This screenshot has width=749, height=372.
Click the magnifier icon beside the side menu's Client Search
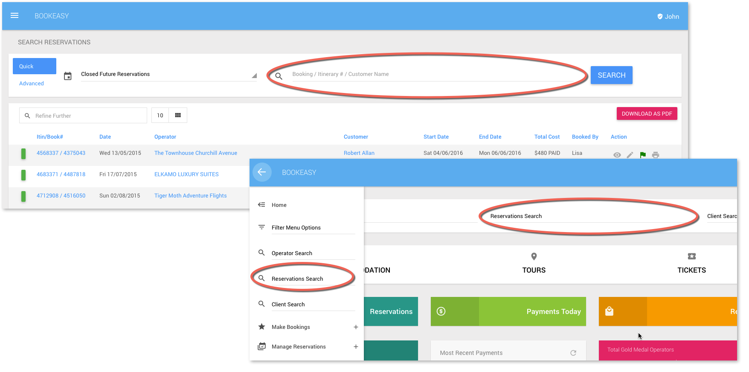coord(261,304)
